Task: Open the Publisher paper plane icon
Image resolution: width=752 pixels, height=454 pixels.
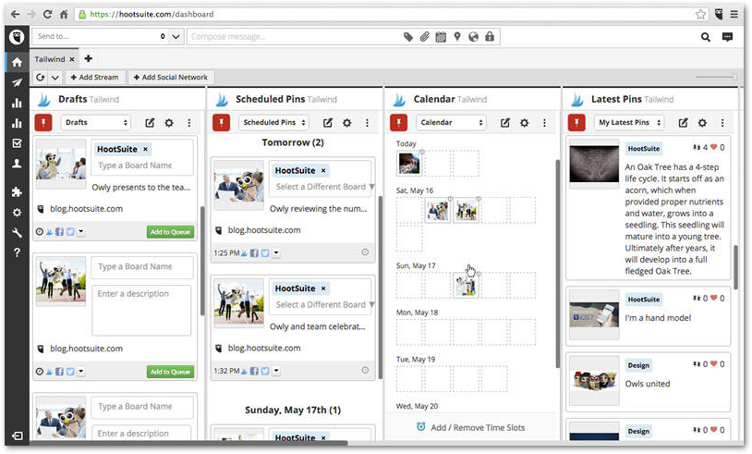Action: point(17,82)
